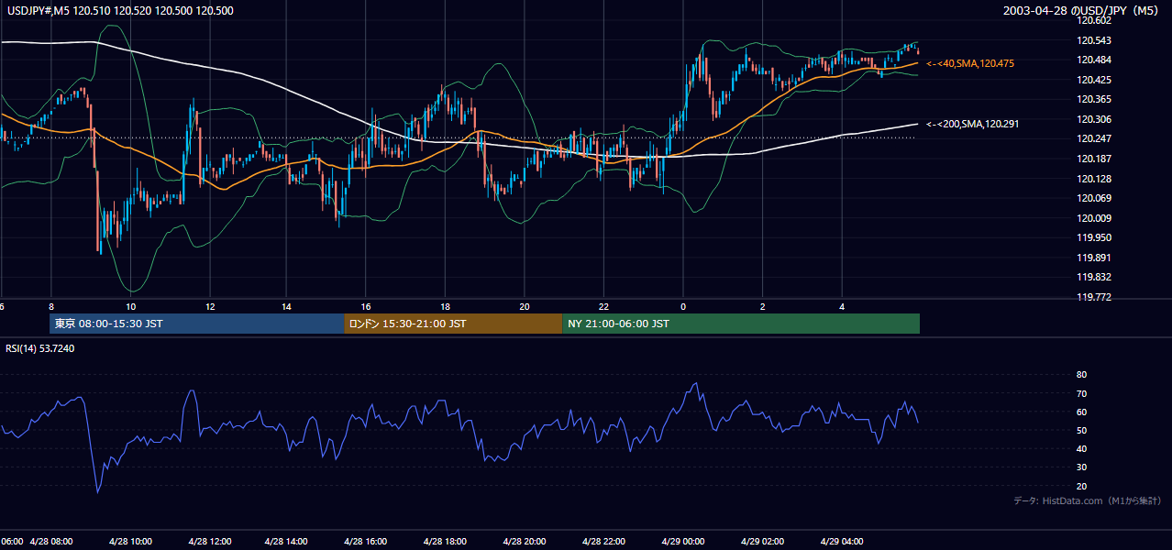
Task: Click the white 200 SMA label 120.291
Action: coord(972,124)
